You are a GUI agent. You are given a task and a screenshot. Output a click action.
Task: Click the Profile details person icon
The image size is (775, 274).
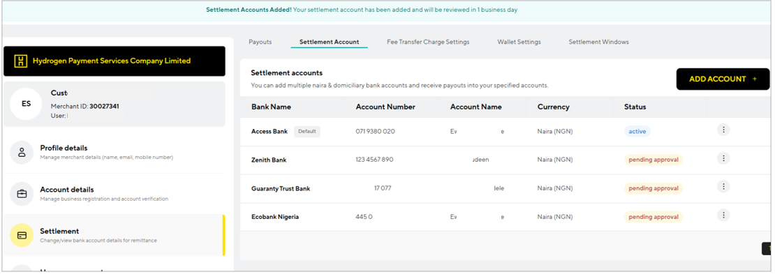point(22,152)
